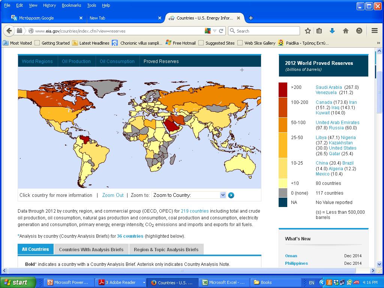This screenshot has height=288, width=384.
Task: Open the Windows Start menu
Action: [17, 282]
